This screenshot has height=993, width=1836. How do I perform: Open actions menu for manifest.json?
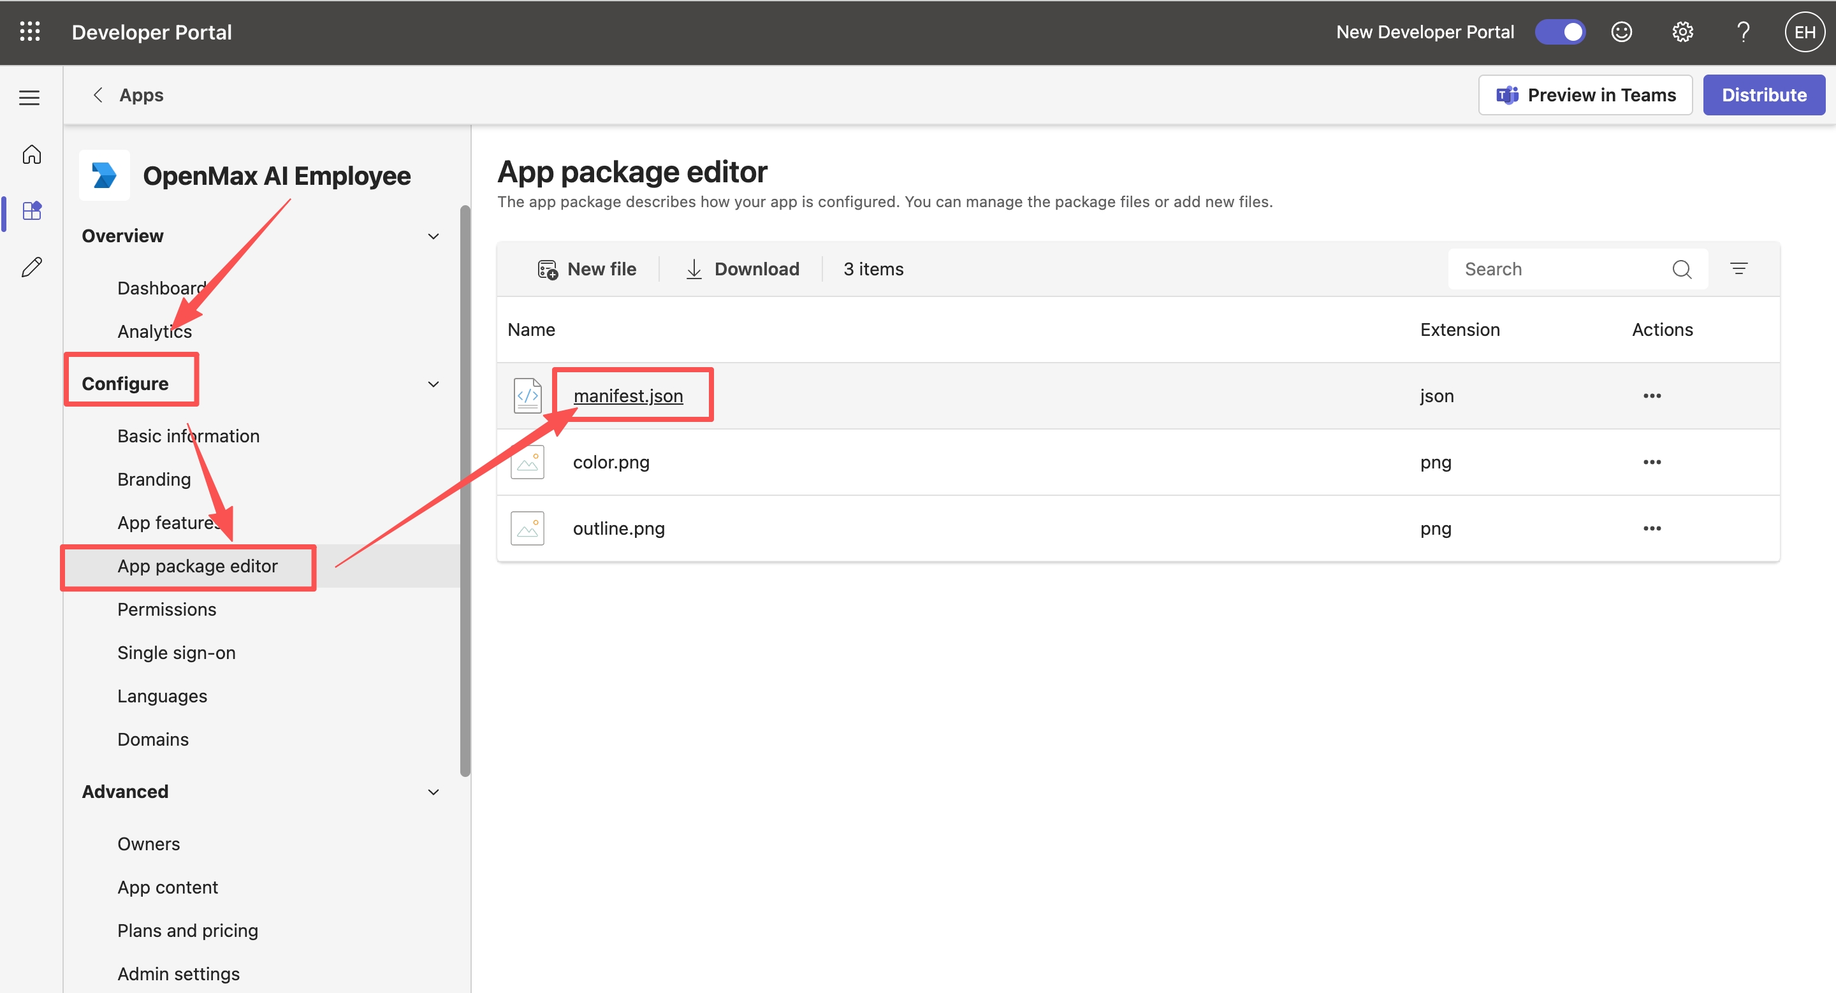[x=1652, y=395]
